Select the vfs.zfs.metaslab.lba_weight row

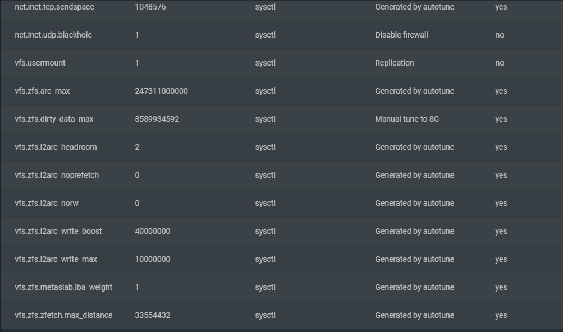point(282,287)
